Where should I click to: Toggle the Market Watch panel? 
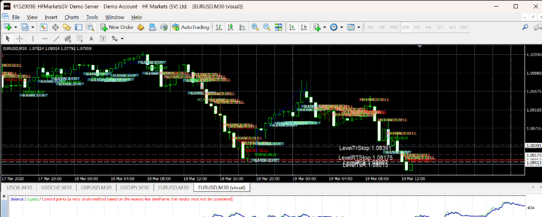click(x=44, y=27)
